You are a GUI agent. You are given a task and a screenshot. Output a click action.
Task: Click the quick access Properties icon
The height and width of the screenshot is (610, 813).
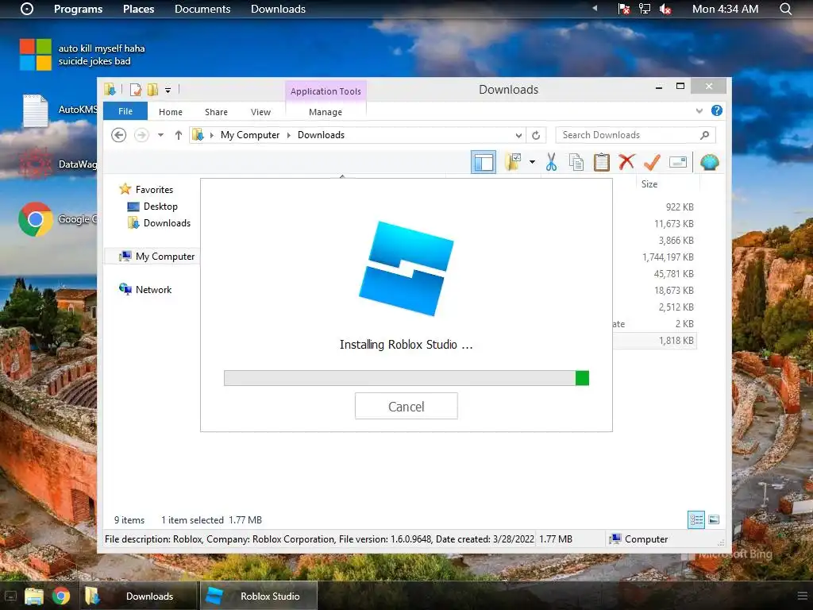point(135,89)
